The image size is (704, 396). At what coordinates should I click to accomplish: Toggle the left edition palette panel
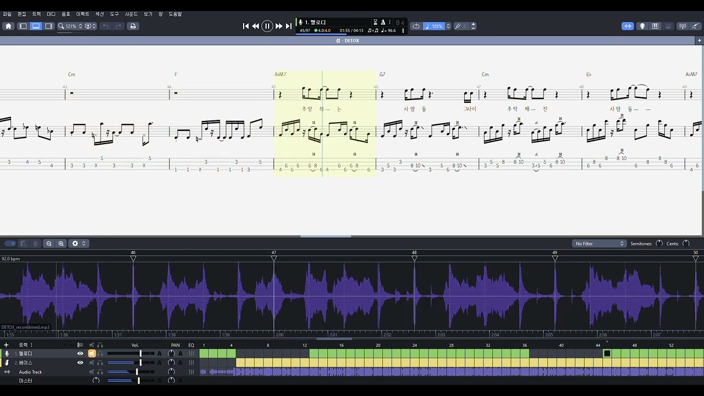tap(23, 26)
